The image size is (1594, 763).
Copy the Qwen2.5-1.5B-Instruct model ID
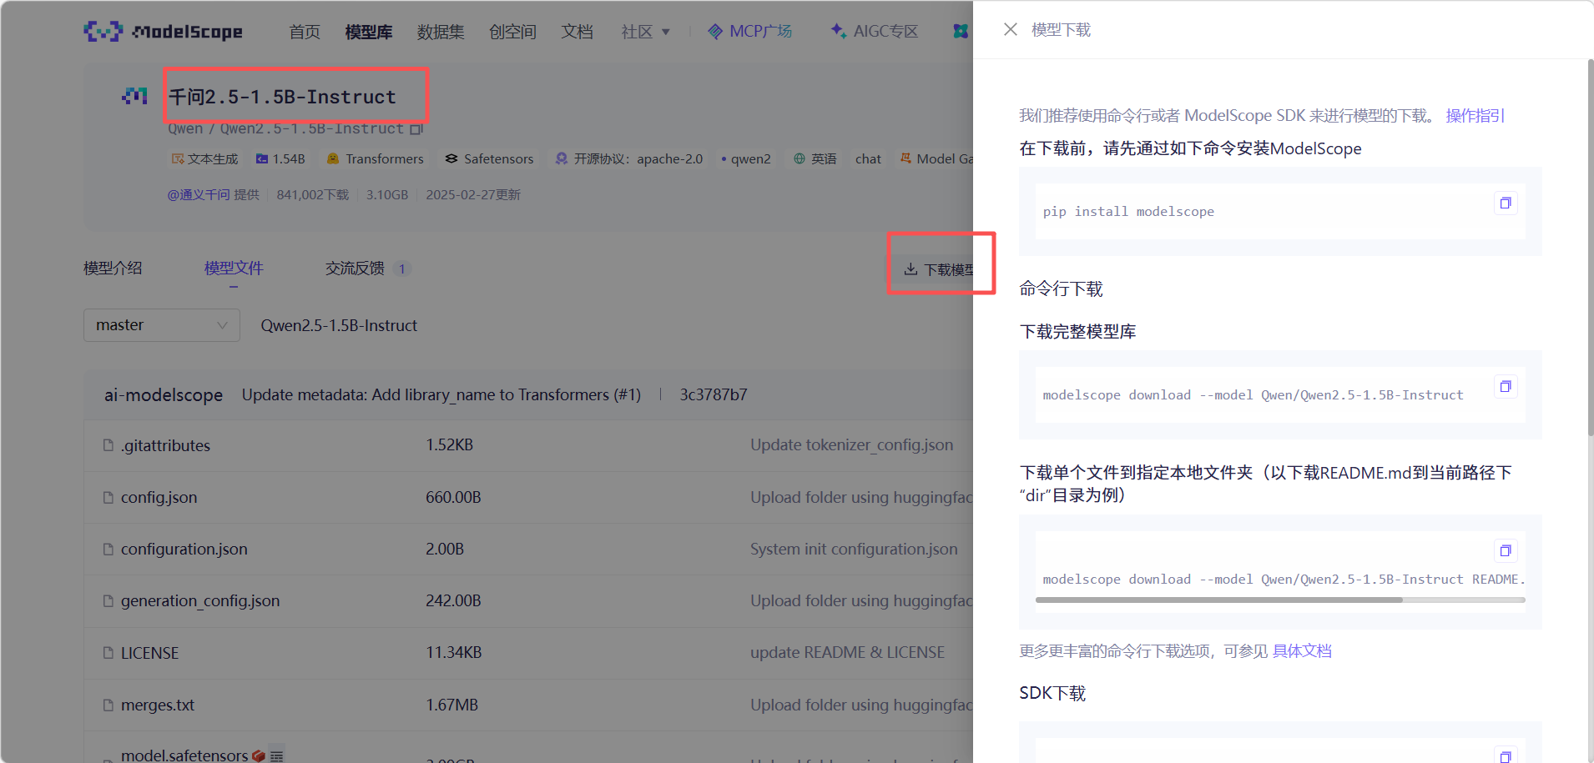click(x=417, y=128)
